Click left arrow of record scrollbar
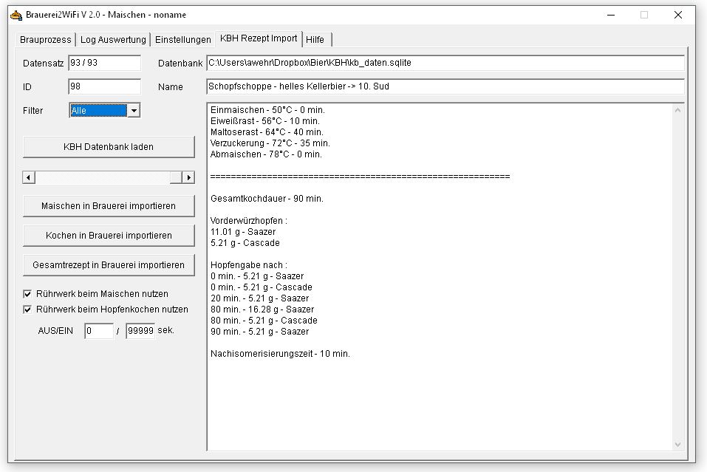707x472 pixels. point(29,177)
